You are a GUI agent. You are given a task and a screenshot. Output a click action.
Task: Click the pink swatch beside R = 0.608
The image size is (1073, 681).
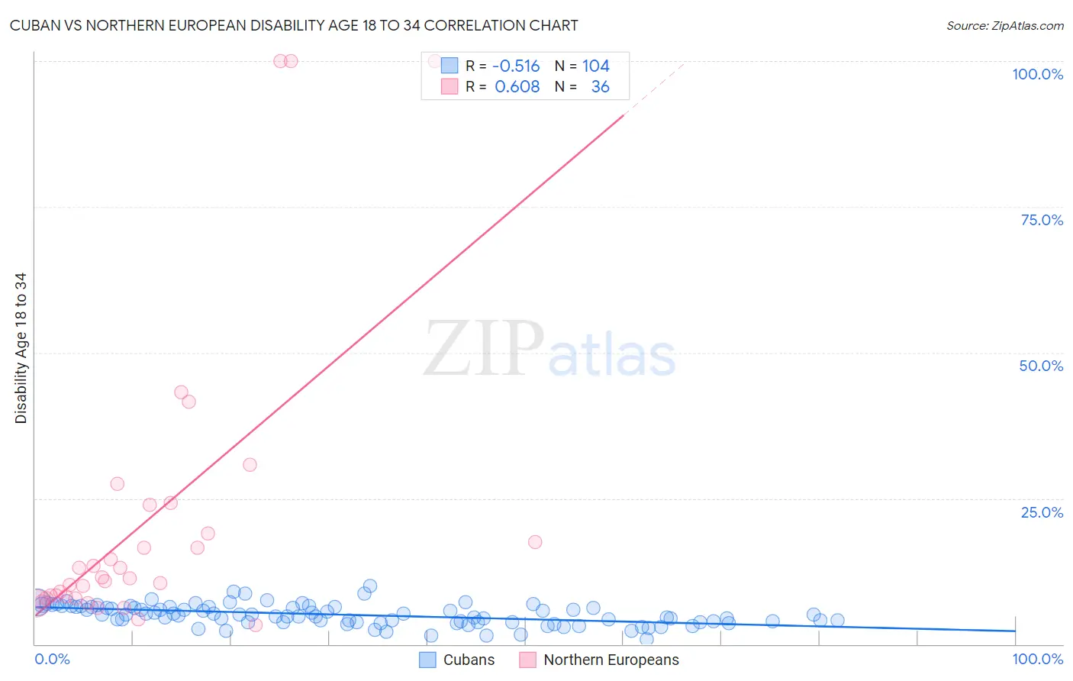point(449,86)
